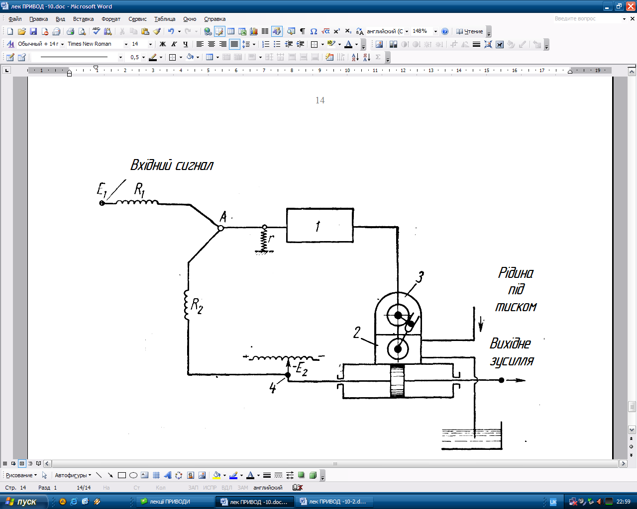Open the Таблица menu

click(165, 19)
